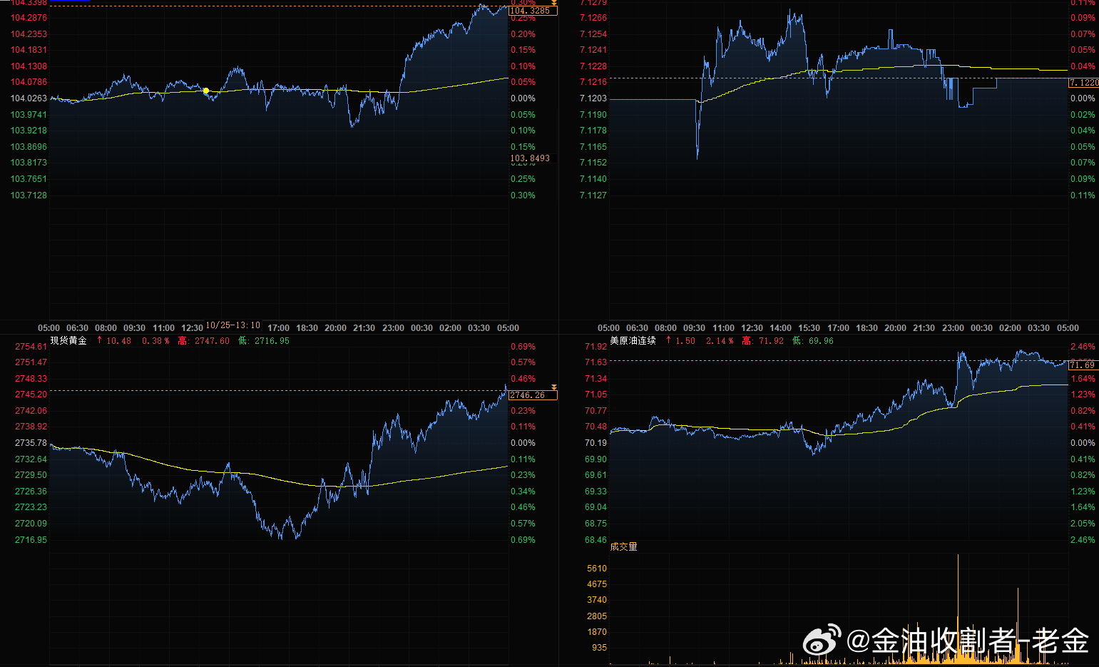Click the crude oil low value 69.96
This screenshot has width=1099, height=667.
(x=821, y=341)
